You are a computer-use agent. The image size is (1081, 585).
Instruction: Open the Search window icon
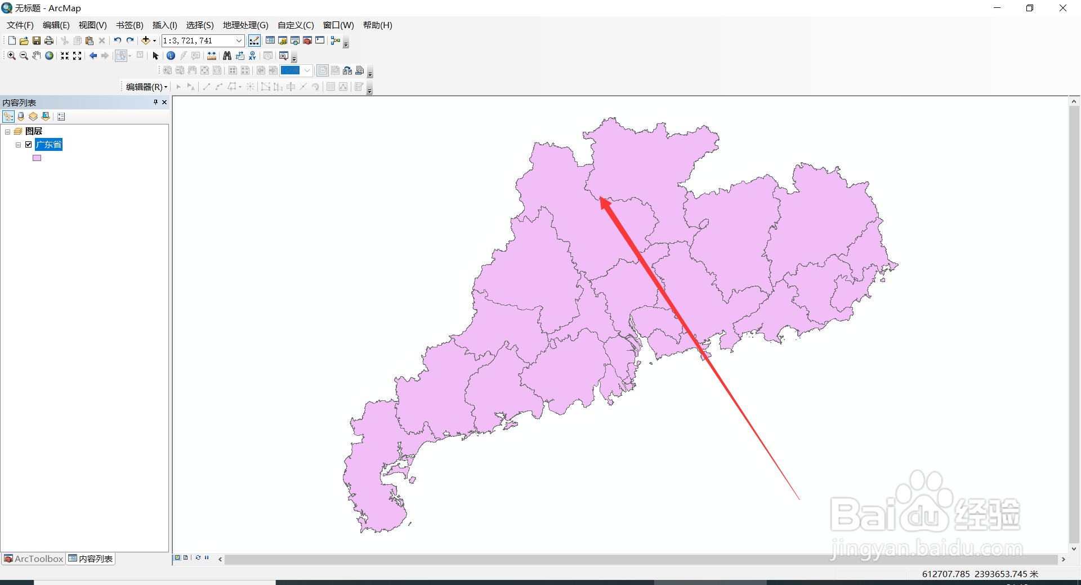point(295,41)
